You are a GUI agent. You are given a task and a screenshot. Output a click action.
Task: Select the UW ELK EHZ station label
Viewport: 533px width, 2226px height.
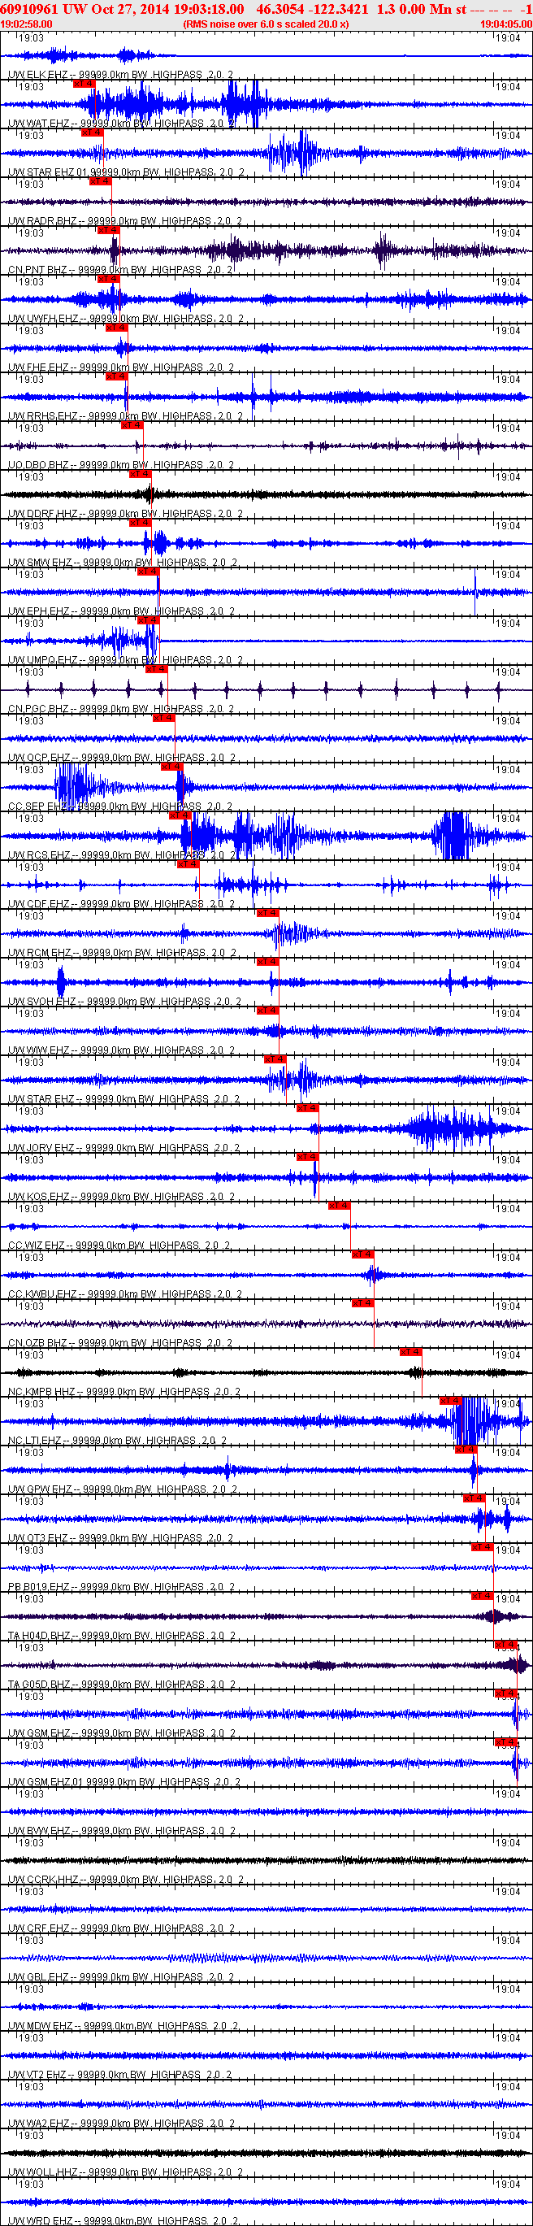[x=120, y=75]
